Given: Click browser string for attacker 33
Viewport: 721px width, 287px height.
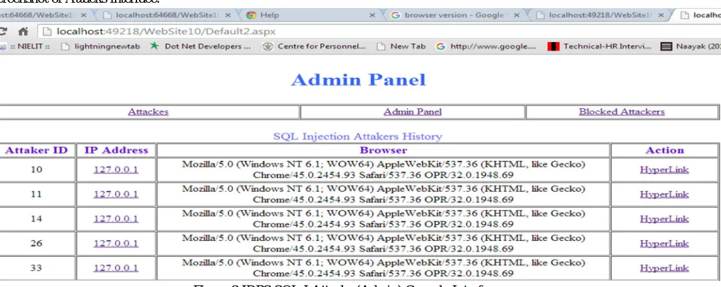Looking at the screenshot, I should tap(383, 268).
